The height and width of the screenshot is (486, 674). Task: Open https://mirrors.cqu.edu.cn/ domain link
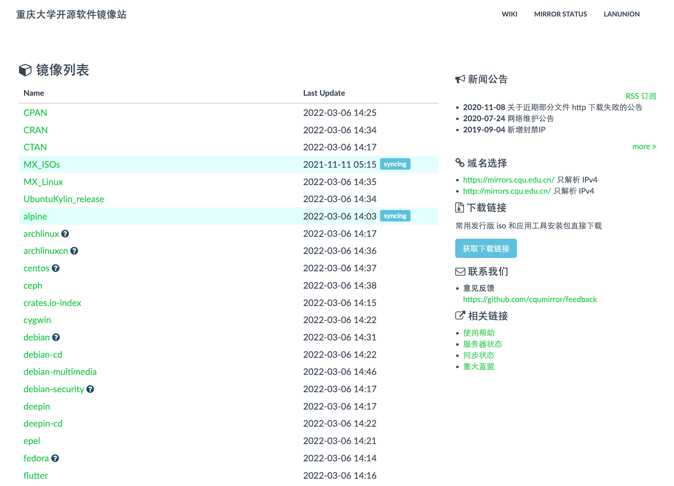click(x=508, y=180)
